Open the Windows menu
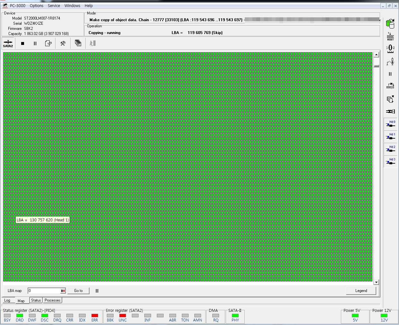Image resolution: width=399 pixels, height=325 pixels. [72, 5]
